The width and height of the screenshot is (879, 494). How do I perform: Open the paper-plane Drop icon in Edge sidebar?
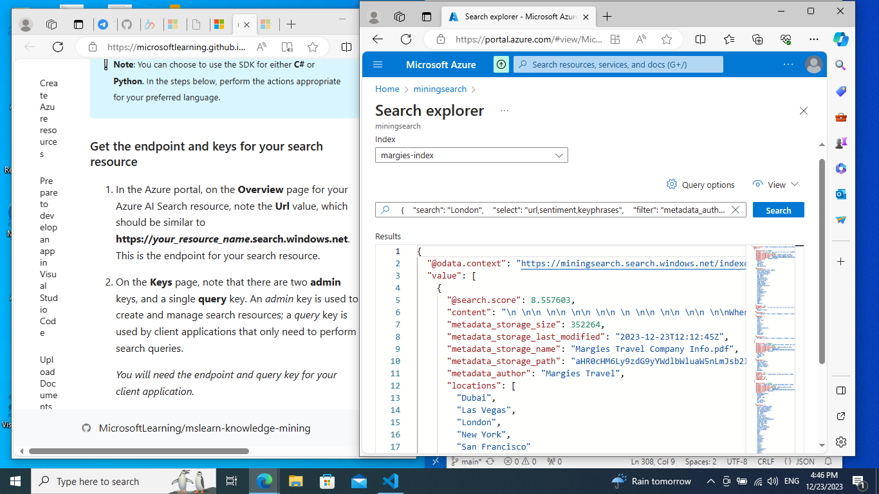[x=840, y=220]
